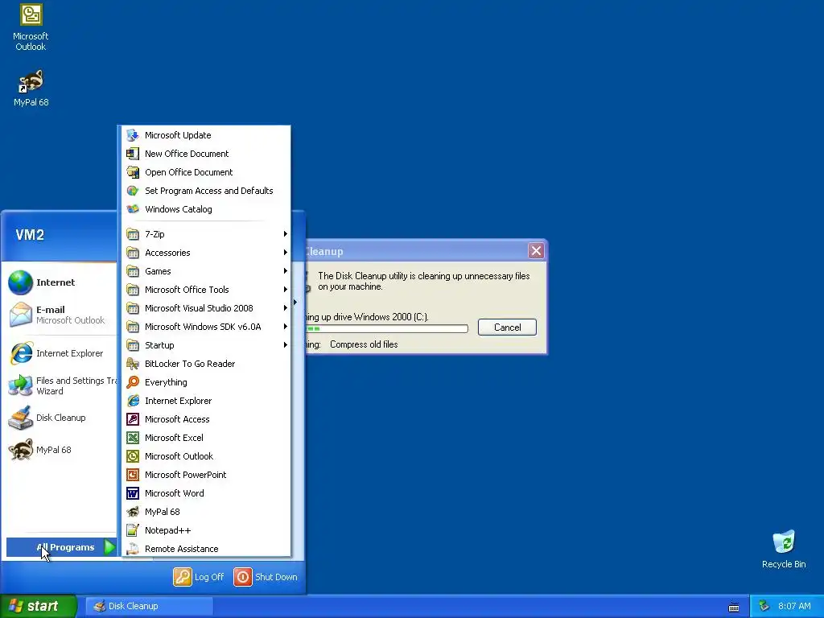Open the 7-Zip program folder

pos(206,234)
